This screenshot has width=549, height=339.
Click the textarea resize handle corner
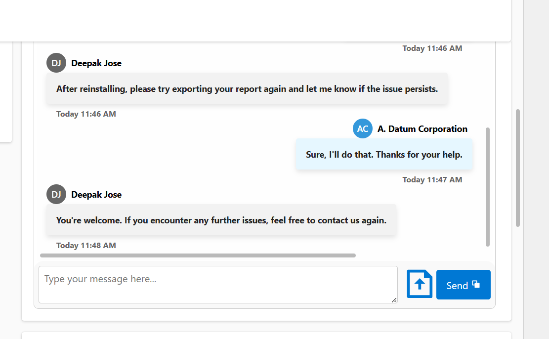[394, 300]
